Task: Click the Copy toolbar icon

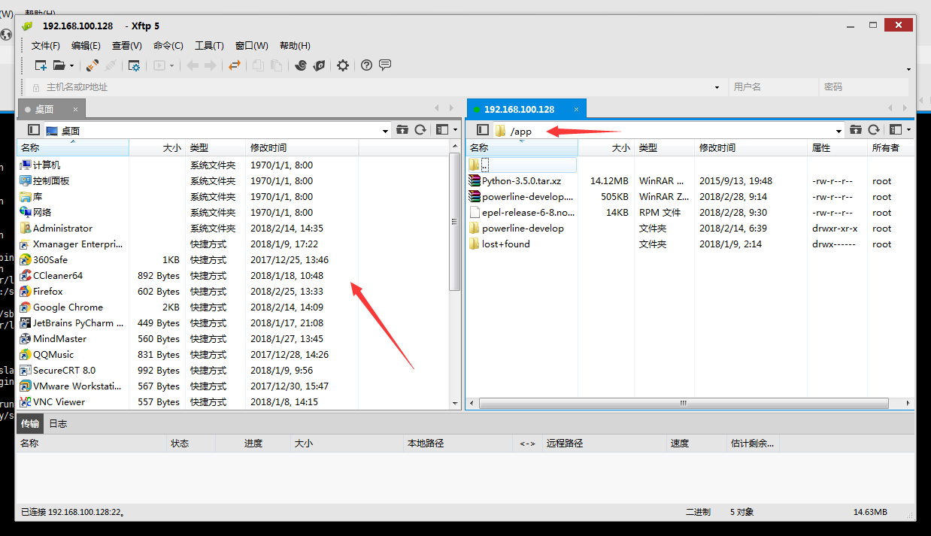Action: 258,65
